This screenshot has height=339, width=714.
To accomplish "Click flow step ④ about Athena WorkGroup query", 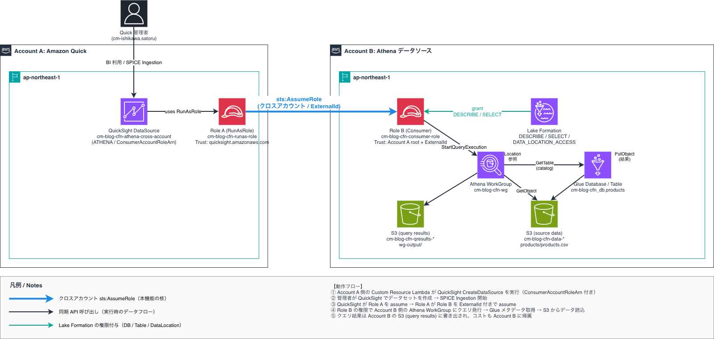I will tap(458, 310).
